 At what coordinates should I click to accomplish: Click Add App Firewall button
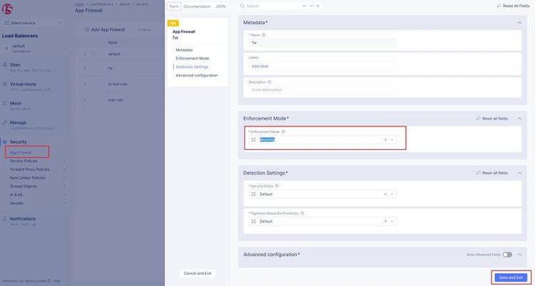point(105,30)
